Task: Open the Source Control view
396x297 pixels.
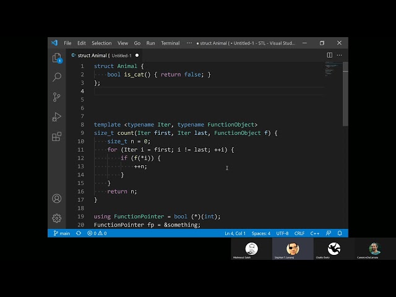Action: point(57,97)
